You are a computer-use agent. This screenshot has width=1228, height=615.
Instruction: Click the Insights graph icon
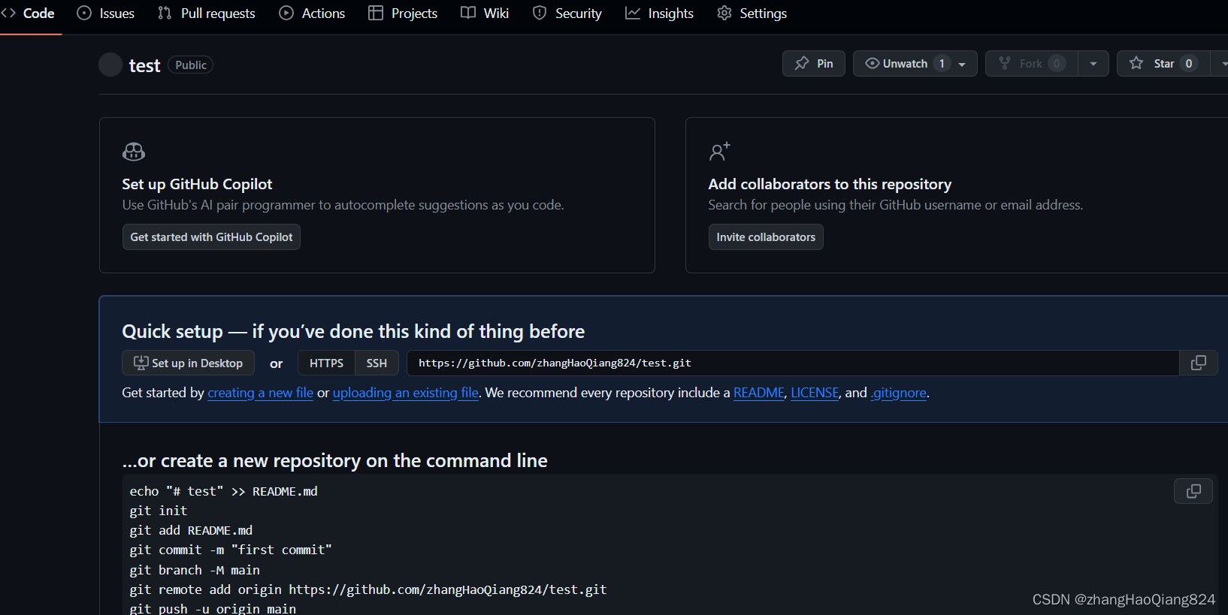(x=633, y=14)
